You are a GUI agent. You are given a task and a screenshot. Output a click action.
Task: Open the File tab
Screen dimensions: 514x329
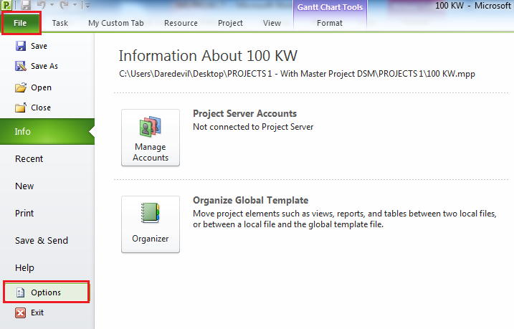(20, 23)
